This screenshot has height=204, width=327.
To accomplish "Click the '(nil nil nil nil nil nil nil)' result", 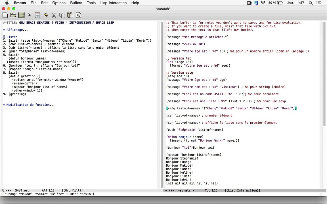I will [x=192, y=183].
